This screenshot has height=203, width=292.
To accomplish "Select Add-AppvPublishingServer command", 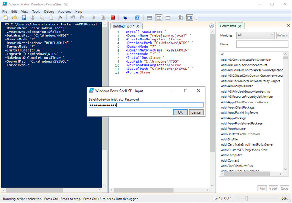I will click(x=239, y=113).
